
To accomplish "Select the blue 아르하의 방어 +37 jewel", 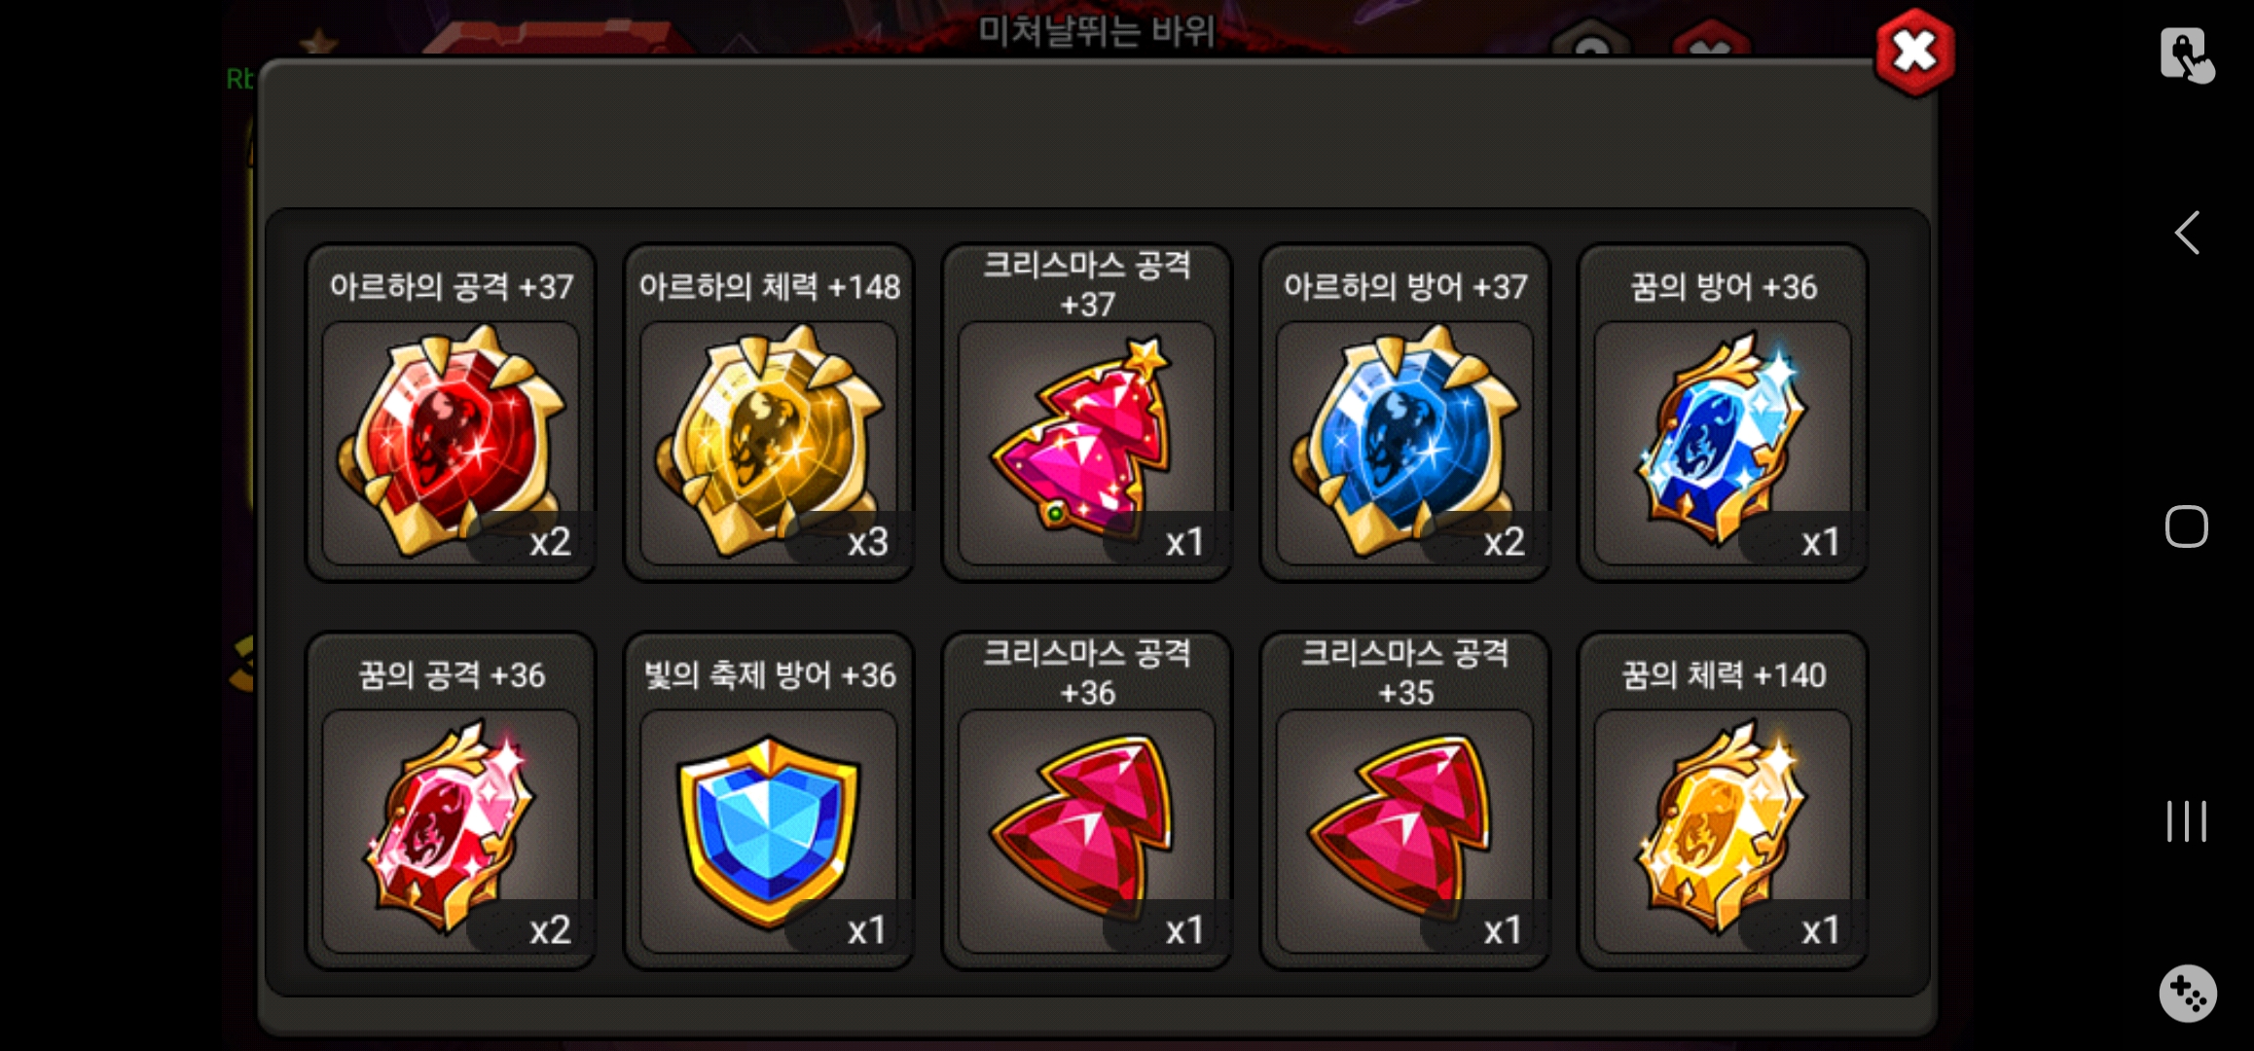I will [1404, 442].
